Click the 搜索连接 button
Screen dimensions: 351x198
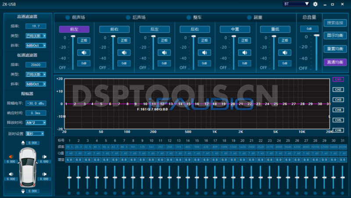(335, 22)
